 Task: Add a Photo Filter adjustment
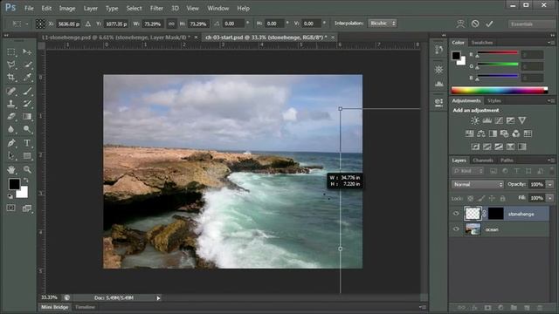click(504, 133)
